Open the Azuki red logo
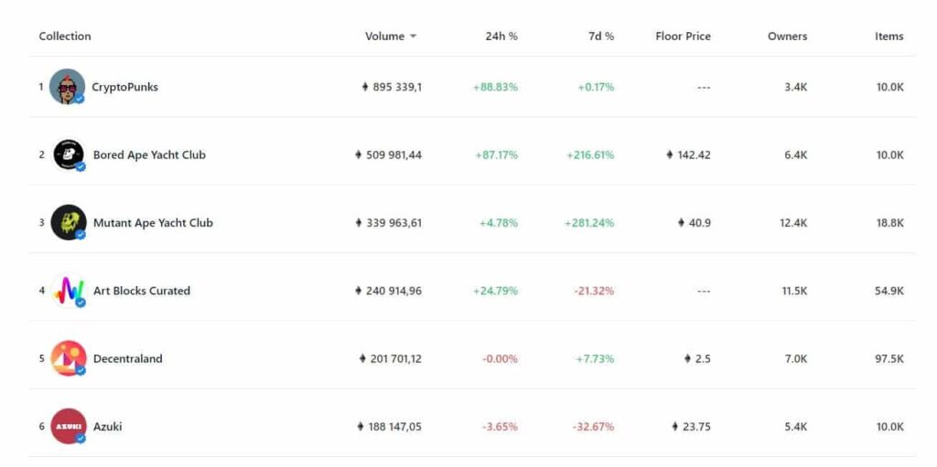This screenshot has height=467, width=937. (x=69, y=427)
